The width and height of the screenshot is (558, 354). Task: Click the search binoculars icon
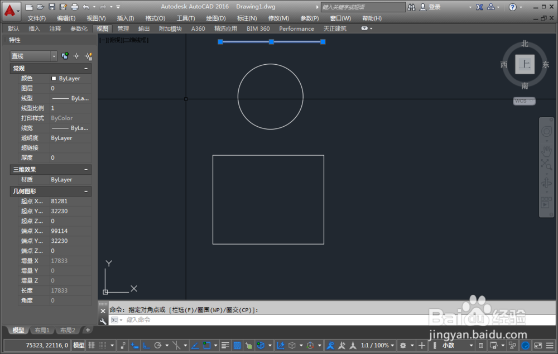click(411, 7)
